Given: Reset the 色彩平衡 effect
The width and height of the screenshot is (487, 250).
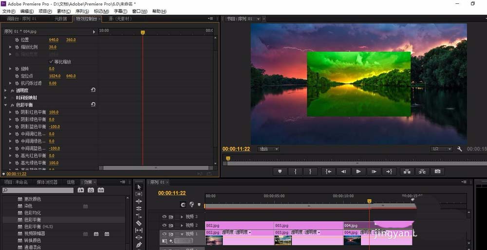Looking at the screenshot, I should (93, 105).
